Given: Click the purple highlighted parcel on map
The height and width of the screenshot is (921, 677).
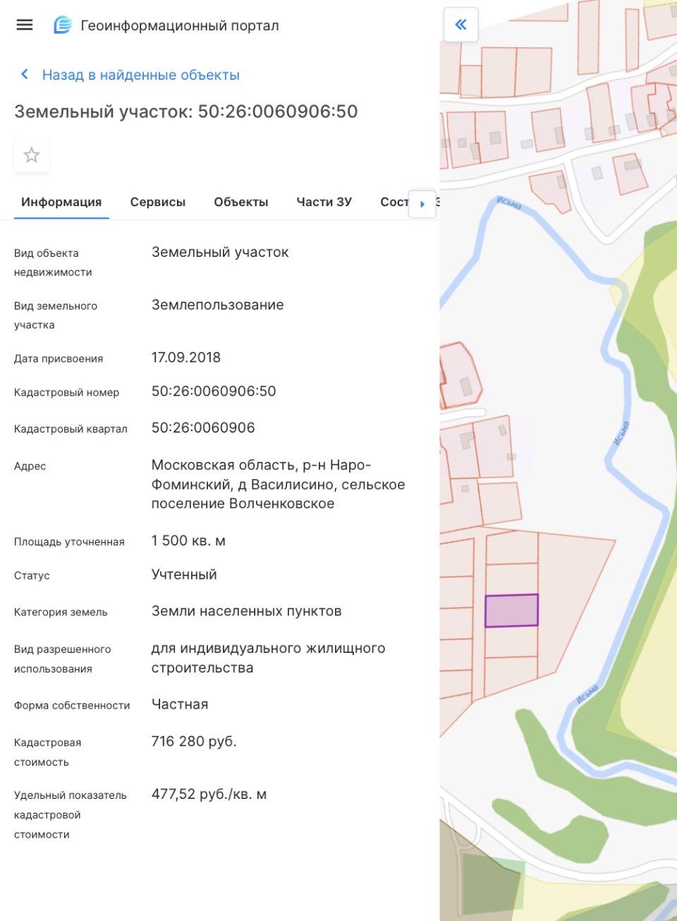Looking at the screenshot, I should 511,610.
